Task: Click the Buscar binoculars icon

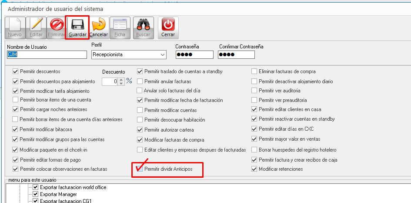Action: [143, 27]
